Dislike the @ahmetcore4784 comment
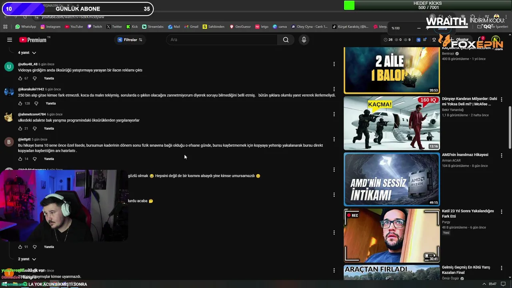The width and height of the screenshot is (512, 288). (x=34, y=128)
